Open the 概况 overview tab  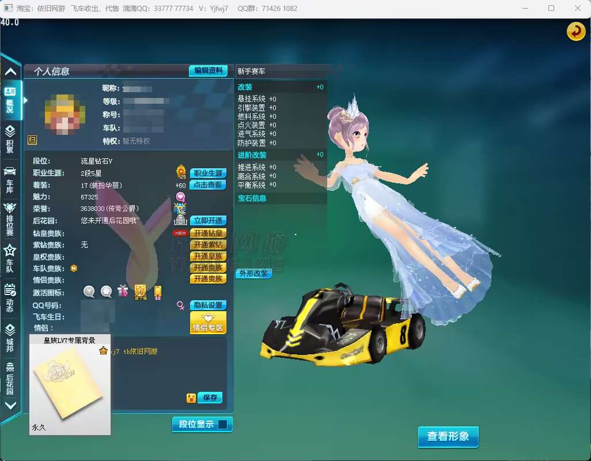pos(10,100)
